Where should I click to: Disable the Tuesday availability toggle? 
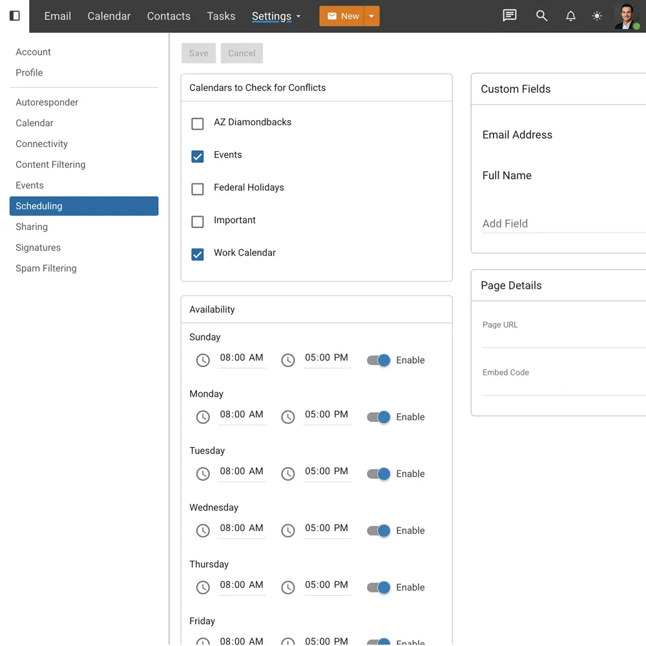click(x=379, y=474)
